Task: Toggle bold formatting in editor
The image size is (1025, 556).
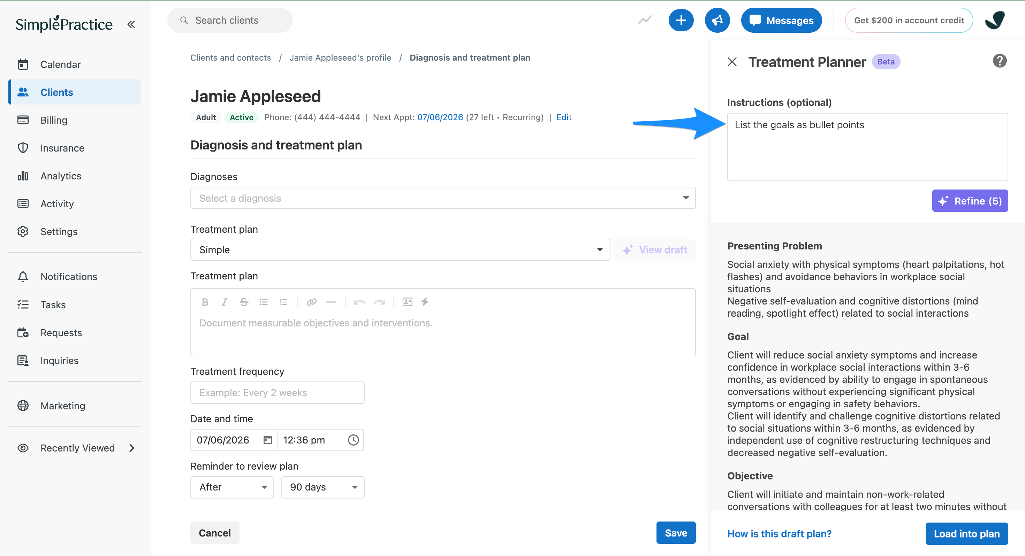Action: (x=205, y=302)
